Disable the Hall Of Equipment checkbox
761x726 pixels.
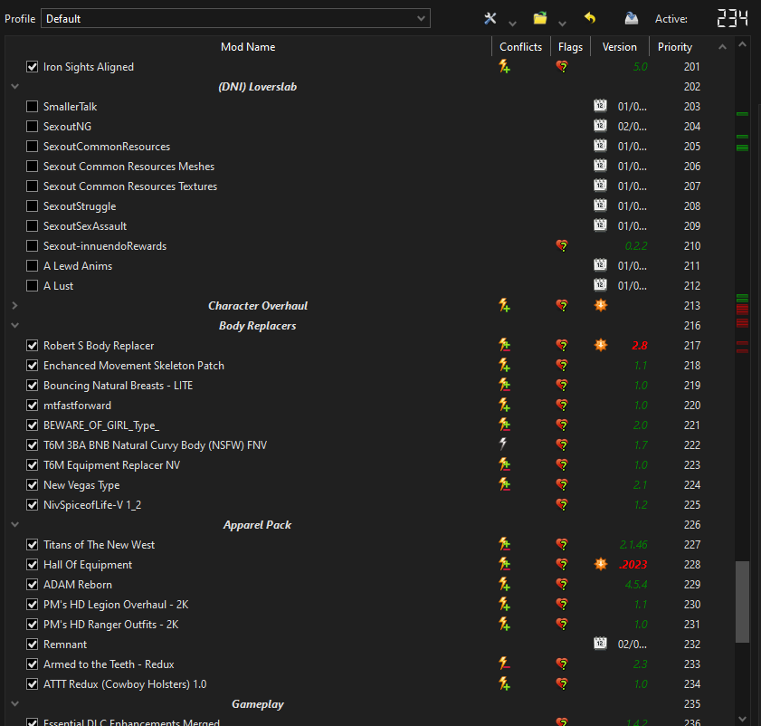(x=32, y=564)
